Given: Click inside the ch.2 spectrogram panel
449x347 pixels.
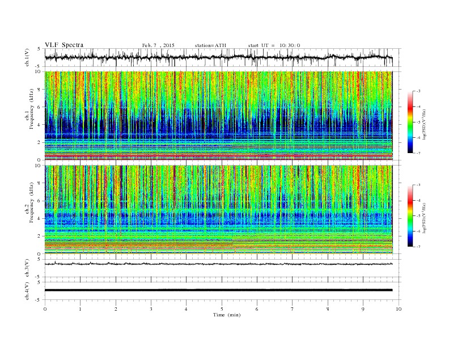Looking at the screenshot, I should click(x=218, y=209).
